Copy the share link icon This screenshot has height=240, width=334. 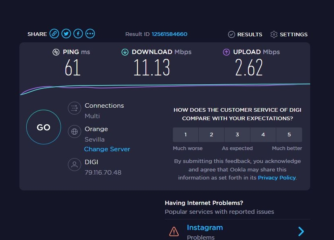coord(54,33)
